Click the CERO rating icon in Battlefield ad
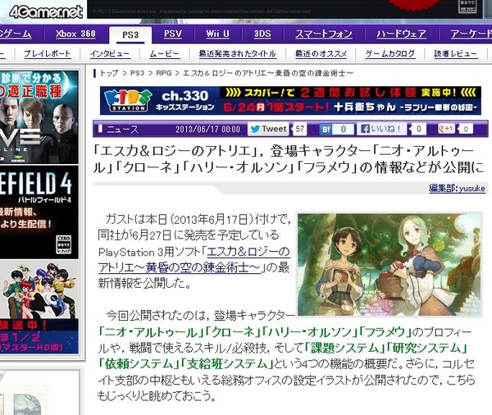The height and width of the screenshot is (415, 492). pos(63,244)
